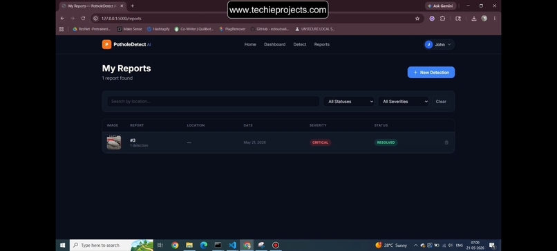557x251 pixels.
Task: Open the Make Sense bookmark
Action: point(130,29)
